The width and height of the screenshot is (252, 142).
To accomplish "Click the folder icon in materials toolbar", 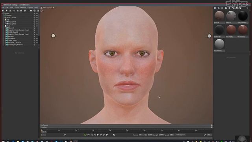I will 226,8.
